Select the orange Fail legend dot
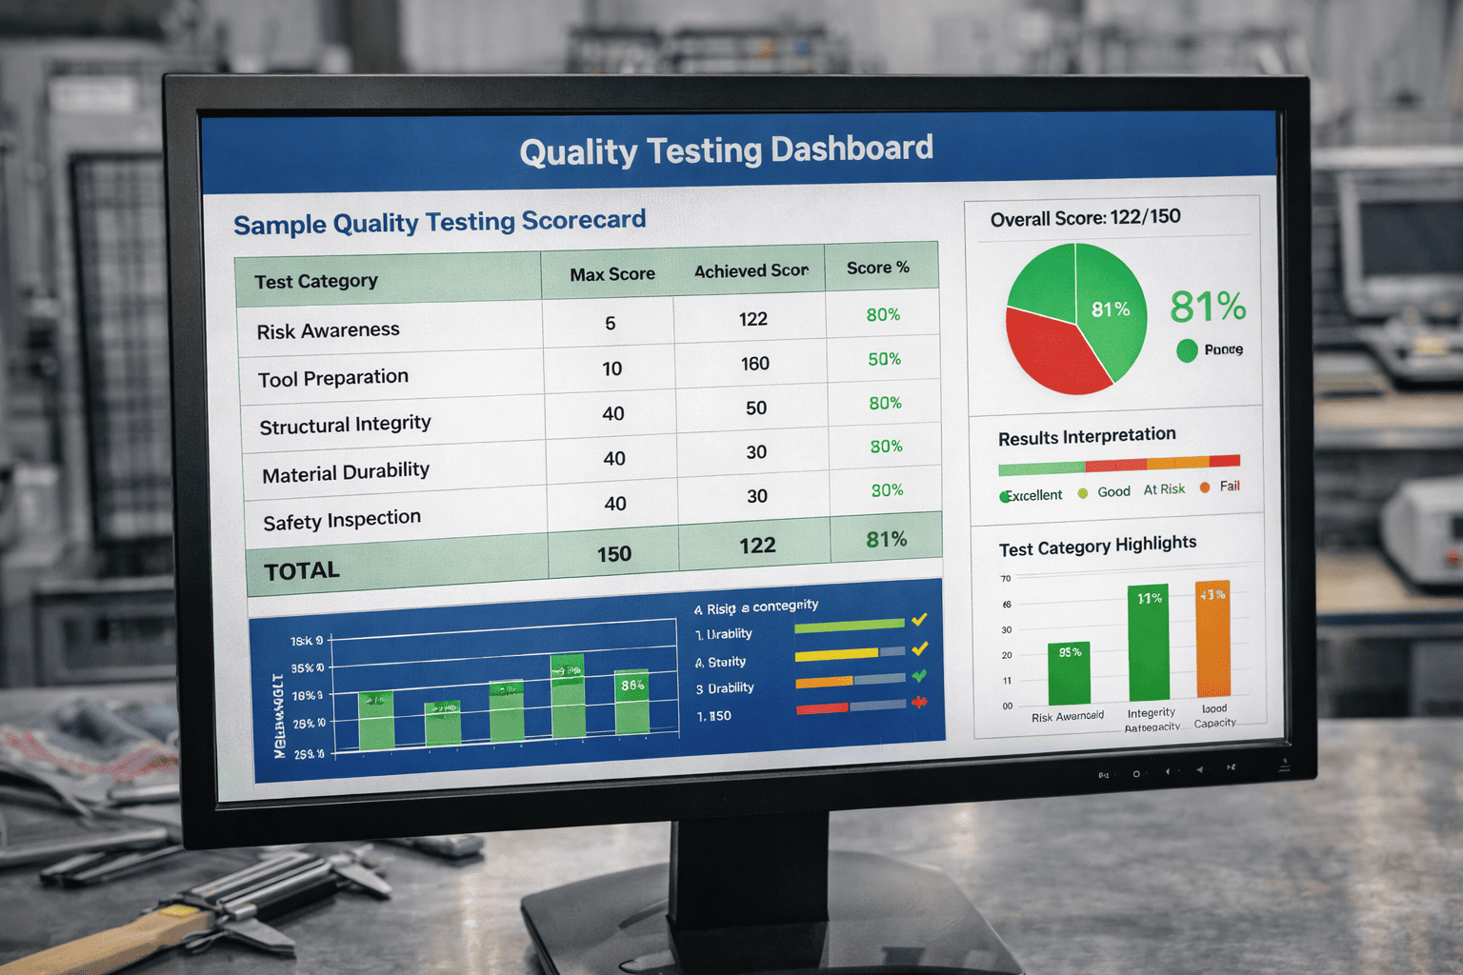This screenshot has width=1463, height=975. 1204,487
